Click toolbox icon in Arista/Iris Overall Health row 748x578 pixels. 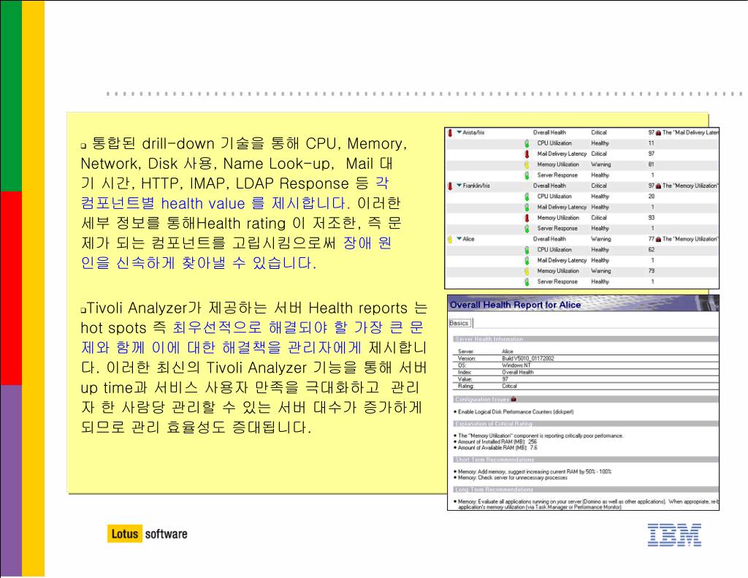[658, 133]
